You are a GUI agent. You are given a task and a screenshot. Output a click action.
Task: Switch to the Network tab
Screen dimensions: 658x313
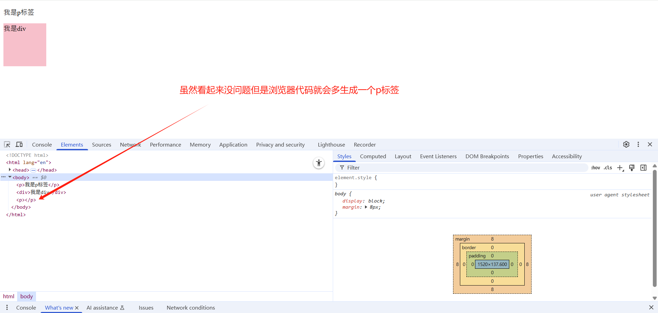130,145
